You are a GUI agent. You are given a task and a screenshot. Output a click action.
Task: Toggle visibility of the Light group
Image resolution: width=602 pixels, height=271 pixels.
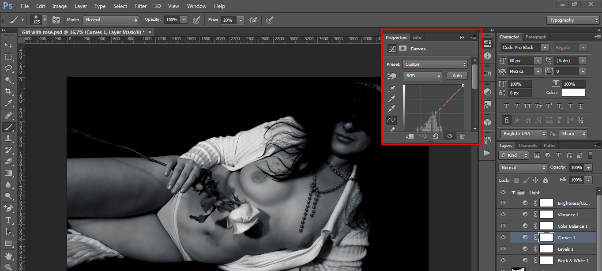click(x=503, y=192)
